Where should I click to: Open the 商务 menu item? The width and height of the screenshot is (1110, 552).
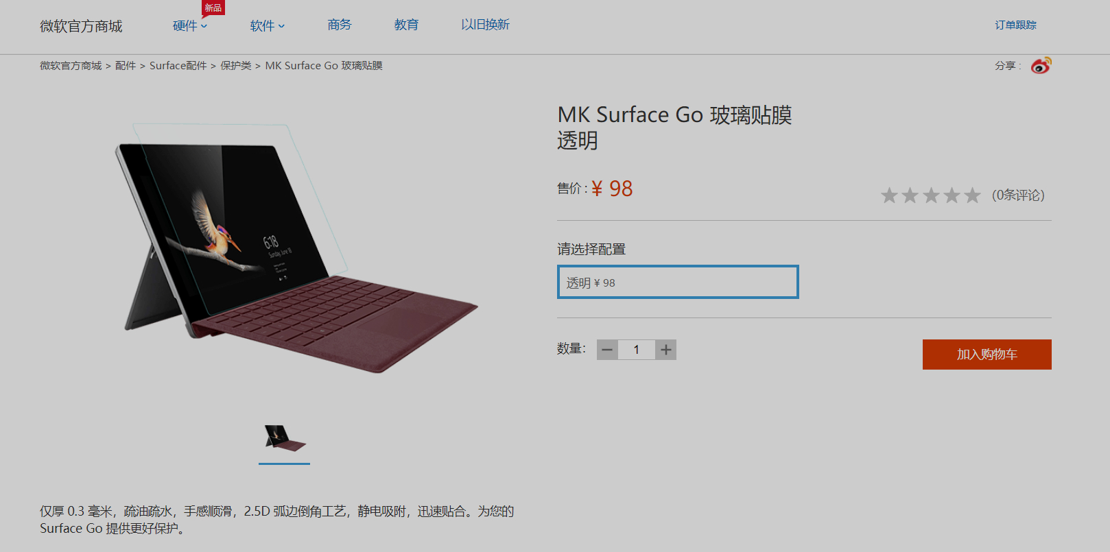click(340, 25)
